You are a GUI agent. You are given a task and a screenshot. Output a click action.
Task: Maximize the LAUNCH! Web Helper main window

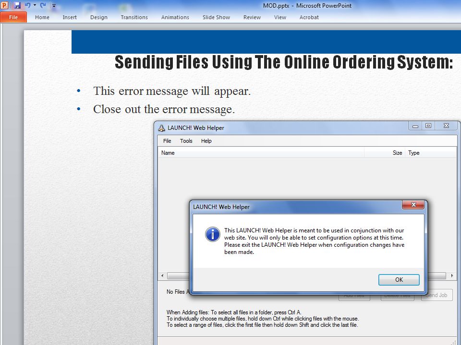[428, 126]
